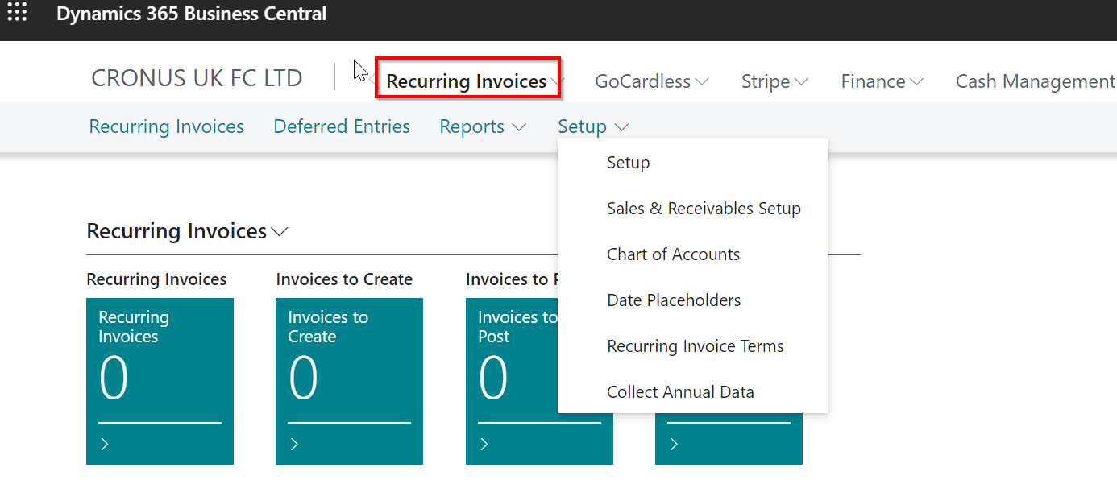Open the Finance dropdown menu
The height and width of the screenshot is (484, 1117).
point(882,81)
